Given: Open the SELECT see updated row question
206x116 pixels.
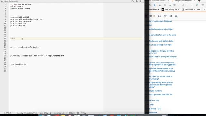Looking at the screenshot, I should pos(160,45).
